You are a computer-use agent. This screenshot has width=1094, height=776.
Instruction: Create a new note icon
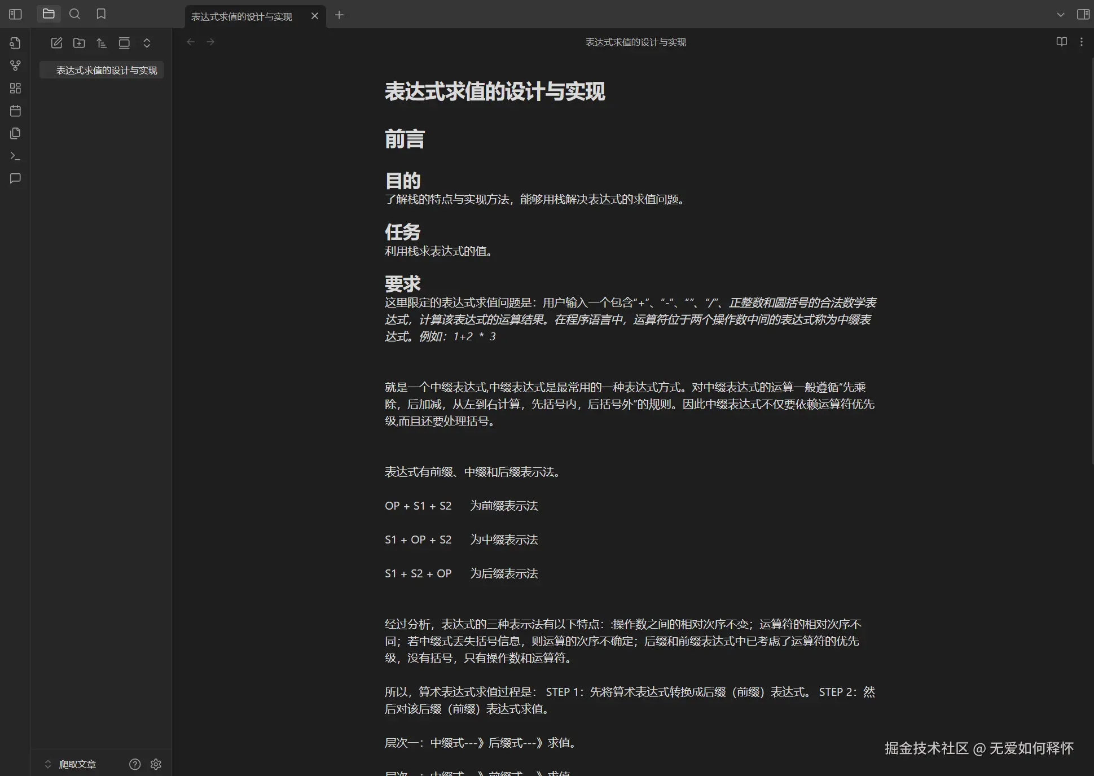[x=56, y=43]
